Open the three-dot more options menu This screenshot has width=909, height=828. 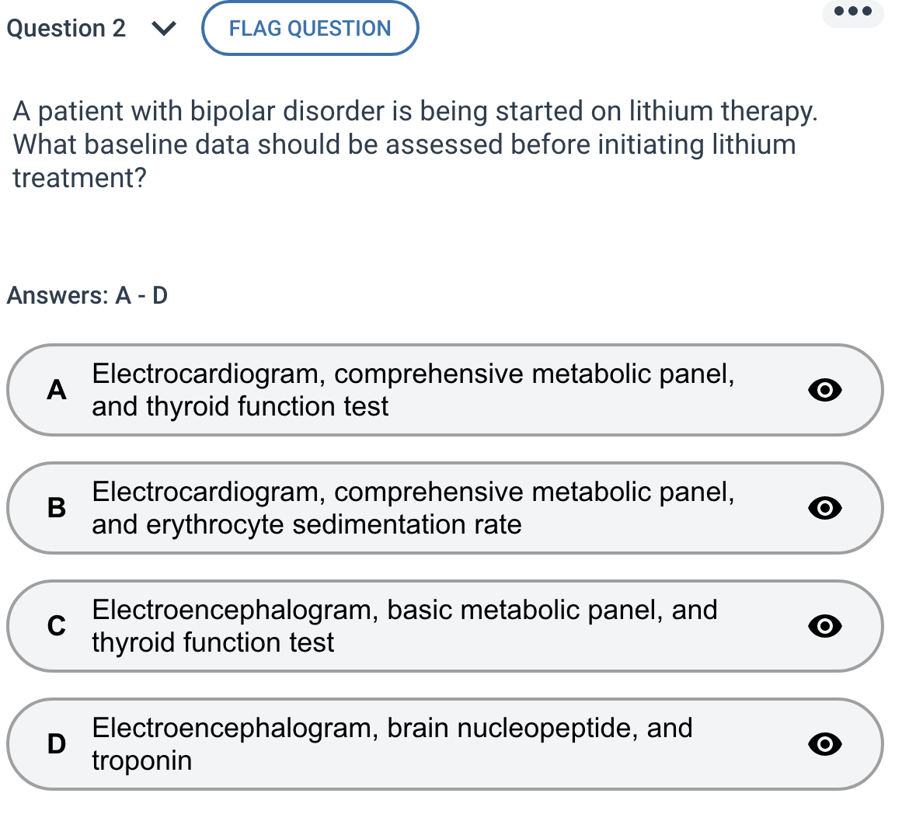pos(852,12)
